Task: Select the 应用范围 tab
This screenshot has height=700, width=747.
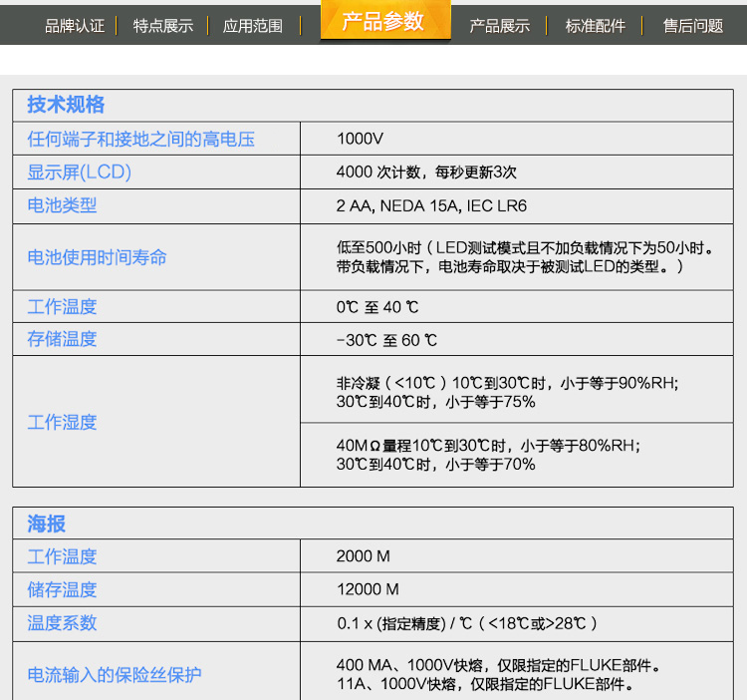Action: click(x=253, y=26)
